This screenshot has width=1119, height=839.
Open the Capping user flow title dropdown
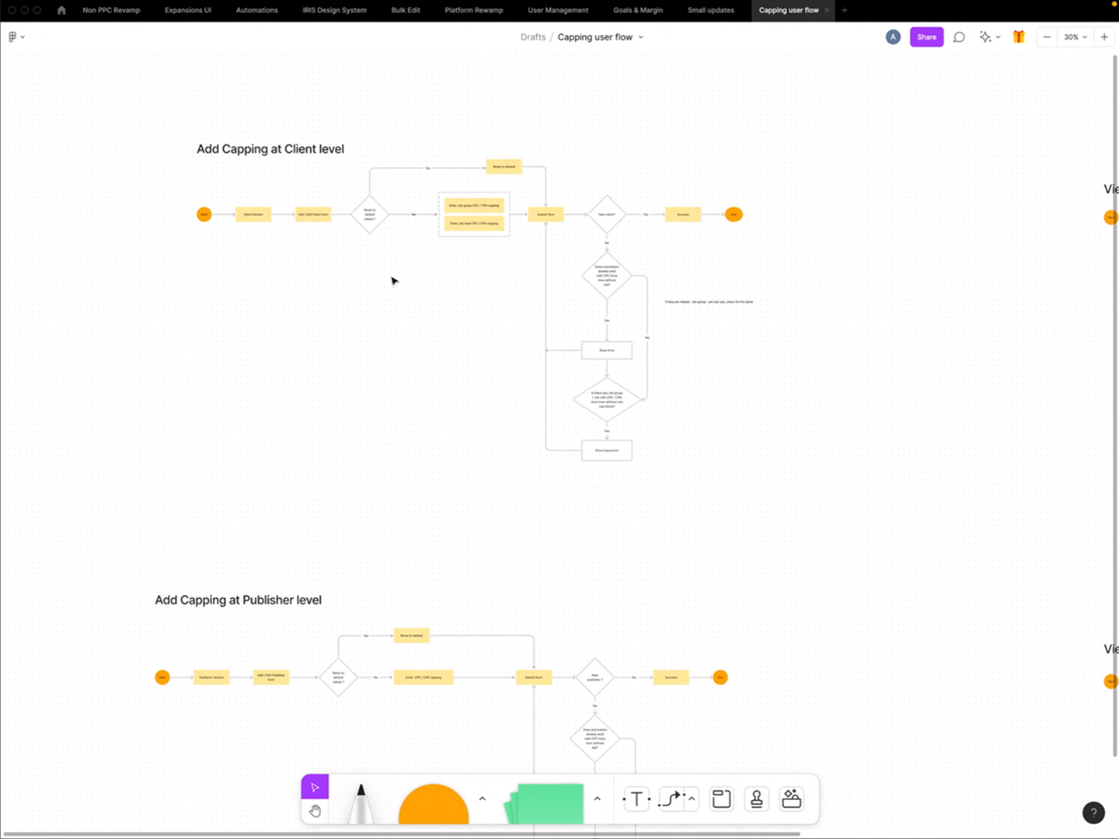(x=640, y=37)
